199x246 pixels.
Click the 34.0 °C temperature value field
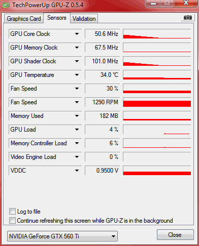click(x=102, y=75)
